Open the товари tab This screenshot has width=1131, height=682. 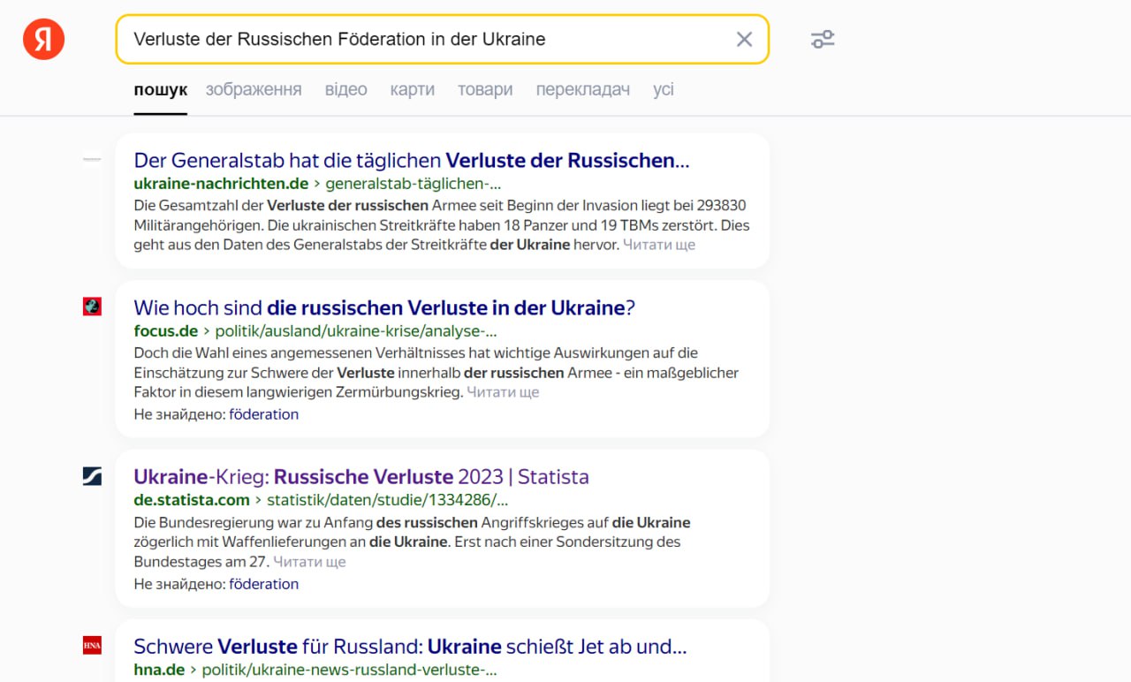[485, 89]
